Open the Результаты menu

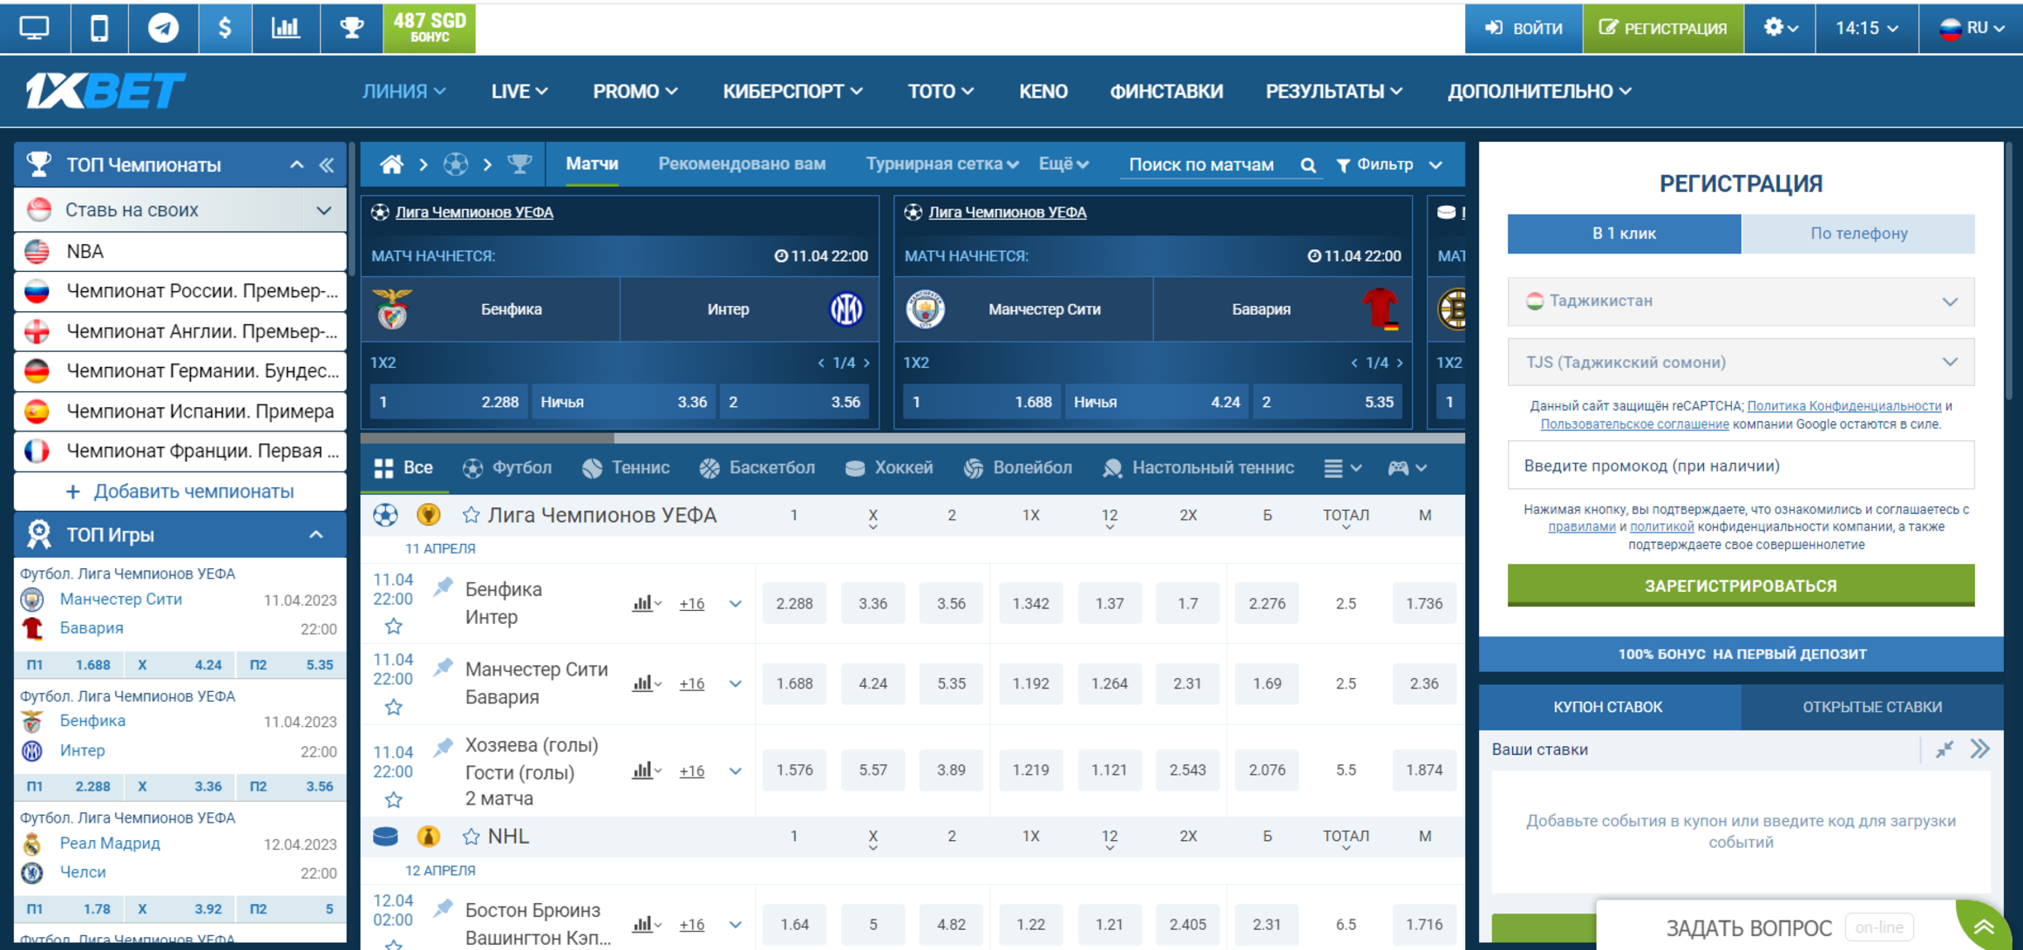[x=1334, y=92]
